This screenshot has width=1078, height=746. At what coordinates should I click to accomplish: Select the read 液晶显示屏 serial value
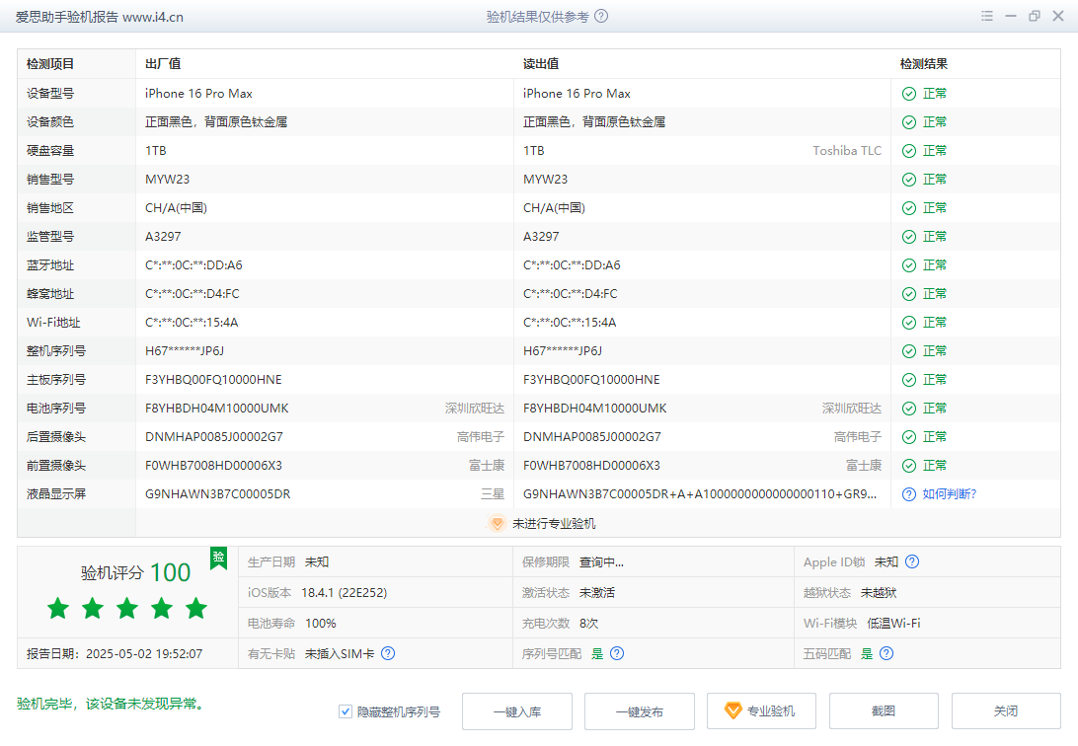click(x=700, y=494)
